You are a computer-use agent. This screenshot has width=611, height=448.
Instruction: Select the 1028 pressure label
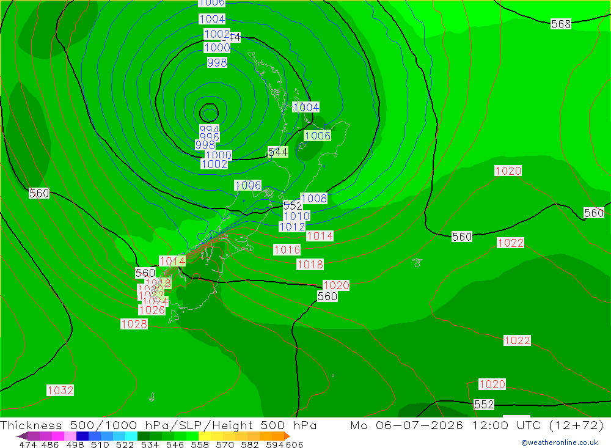(x=134, y=324)
